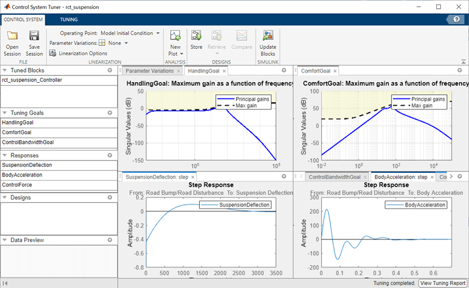Viewport: 469px width, 288px height.
Task: Close the HandlingGoal tab
Action: [224, 71]
